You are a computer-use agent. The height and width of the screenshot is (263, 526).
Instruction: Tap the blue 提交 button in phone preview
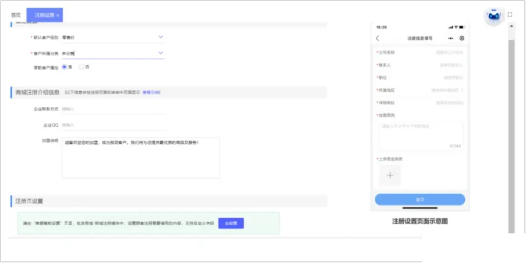click(420, 199)
